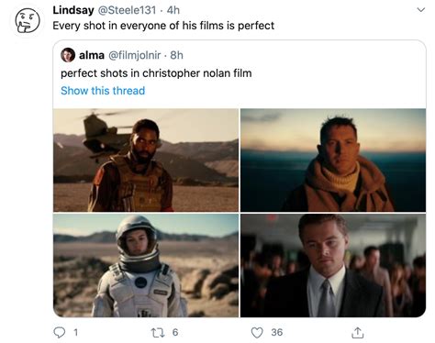Screen dimensions: 435x343
Task: Open Lindsay's thinking emoji profile avatar
Action: coord(28,21)
